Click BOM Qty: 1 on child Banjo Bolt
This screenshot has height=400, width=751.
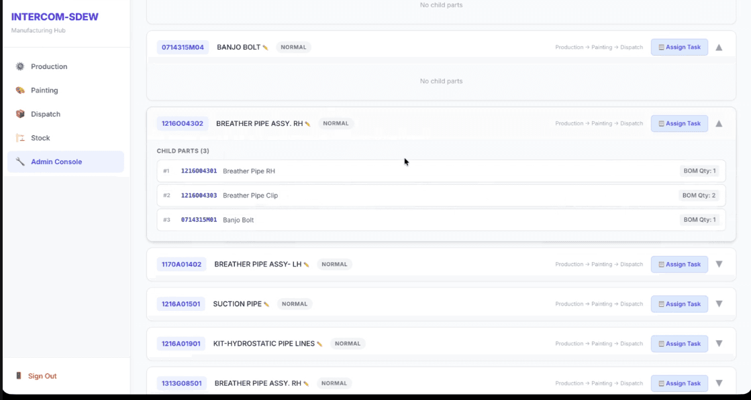699,220
